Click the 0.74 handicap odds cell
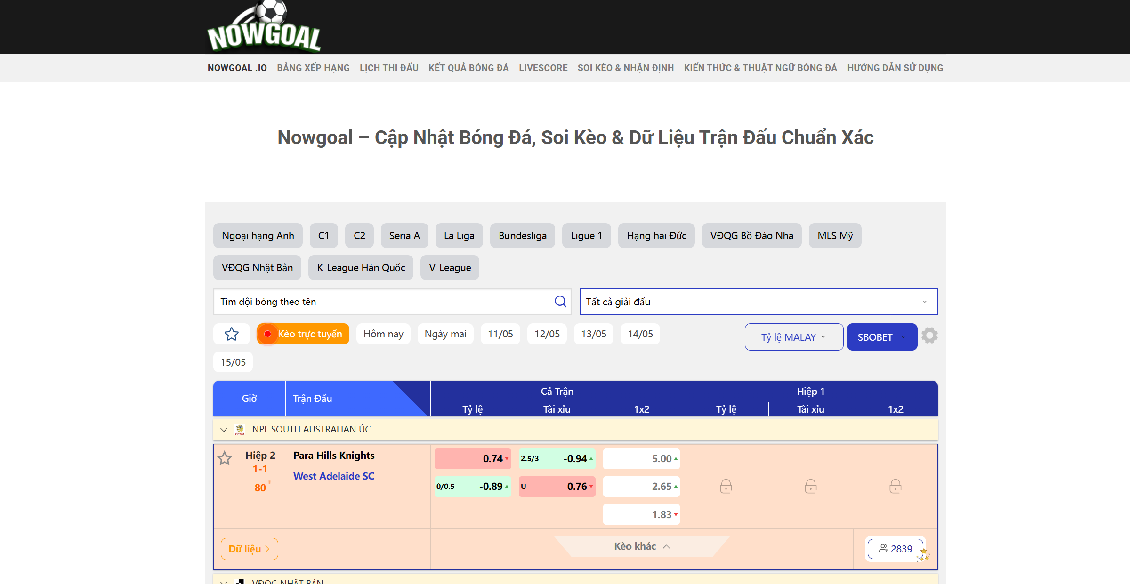Viewport: 1130px width, 584px height. tap(473, 459)
